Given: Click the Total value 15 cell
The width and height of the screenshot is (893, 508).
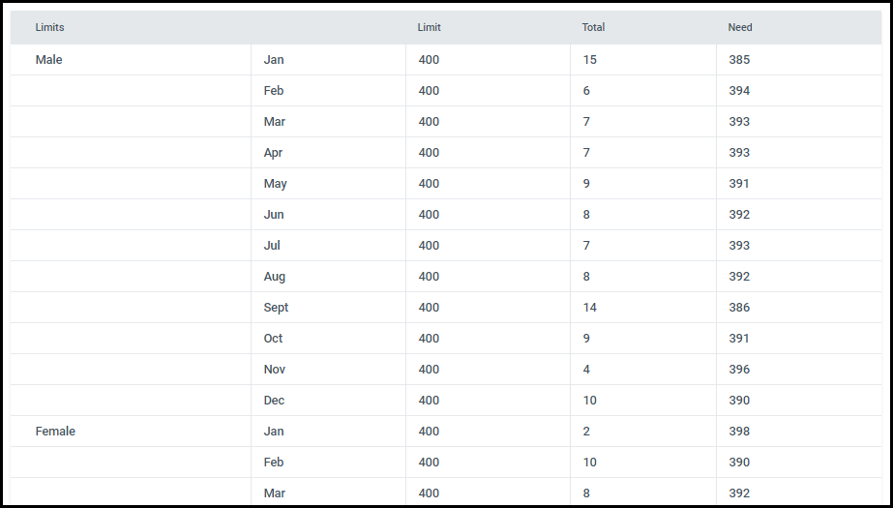Looking at the screenshot, I should pos(643,60).
